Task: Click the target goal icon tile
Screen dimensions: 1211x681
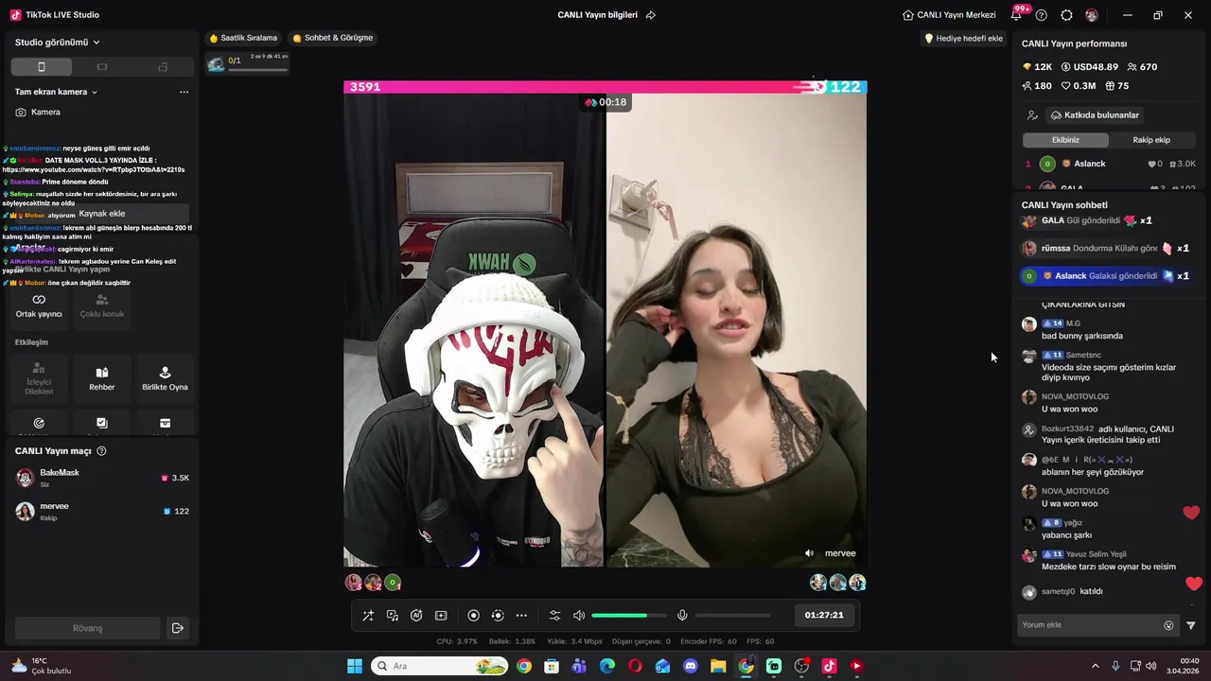Action: pyautogui.click(x=39, y=424)
